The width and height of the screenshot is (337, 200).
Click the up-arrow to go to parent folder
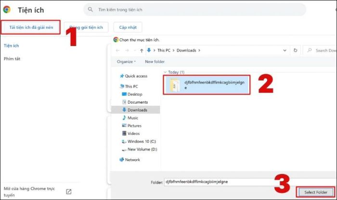click(x=142, y=50)
